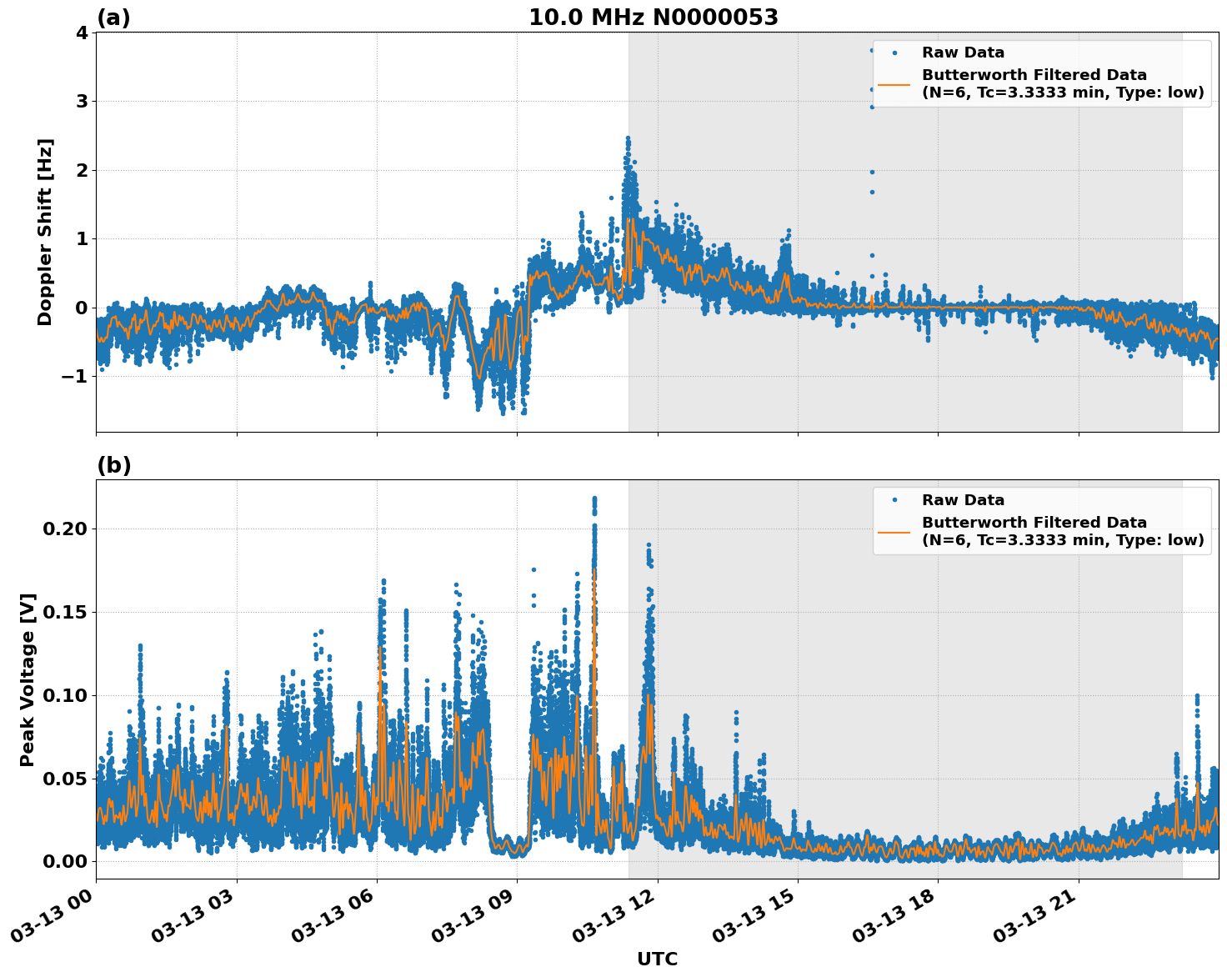This screenshot has height=977, width=1227.
Task: Click 'Butterworth Filtered Data' legend entry in panel (b)
Action: [1063, 532]
